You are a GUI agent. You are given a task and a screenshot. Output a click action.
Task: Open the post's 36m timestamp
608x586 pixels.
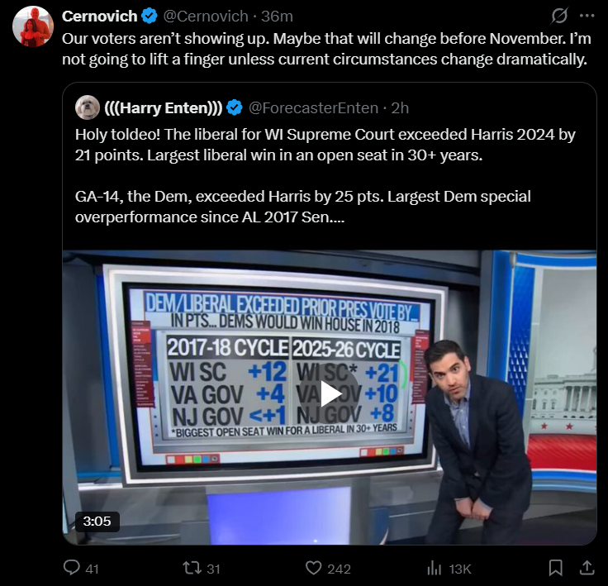(277, 17)
